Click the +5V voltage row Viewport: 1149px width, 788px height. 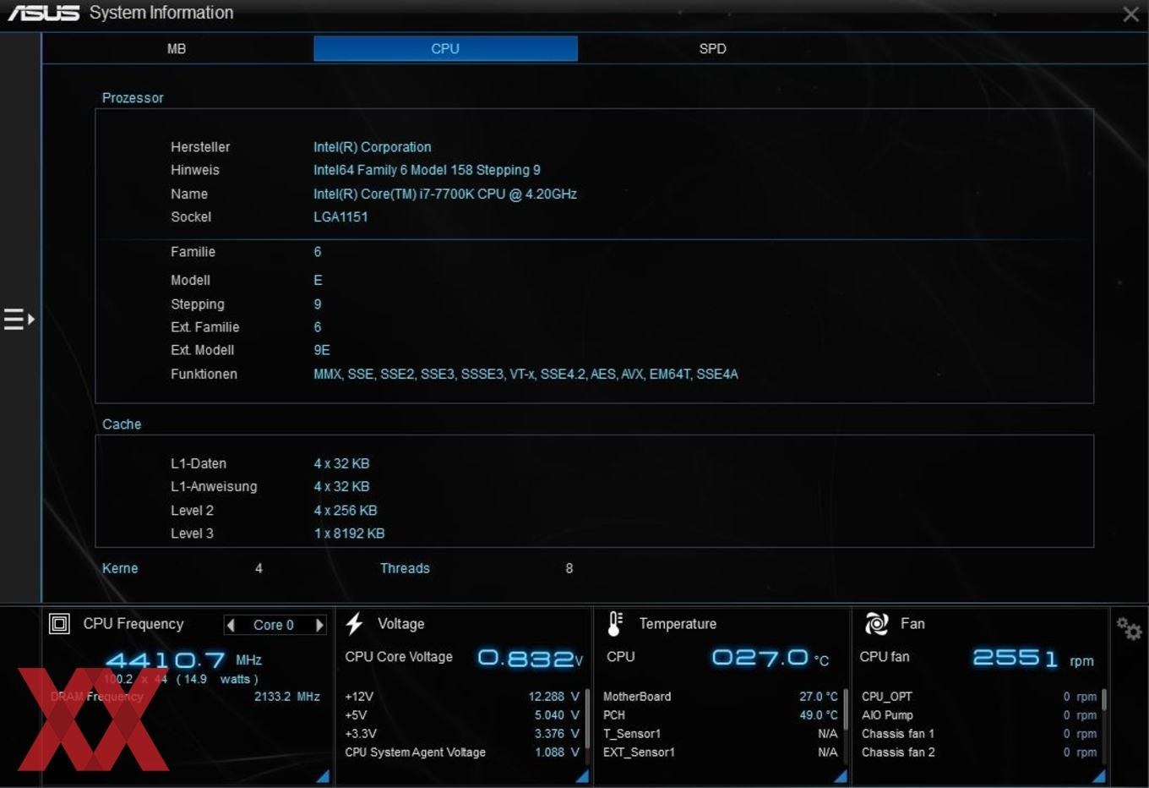(462, 715)
